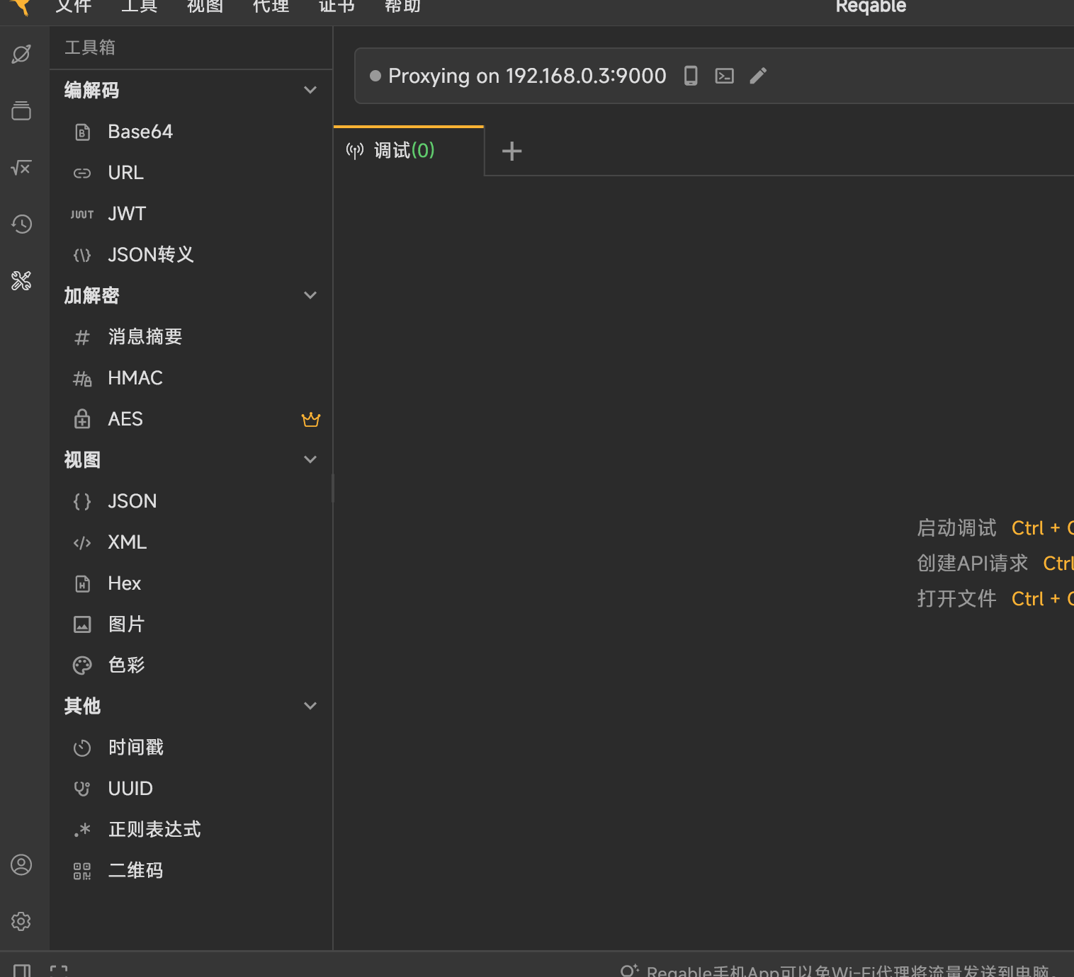1074x977 pixels.
Task: Open the 正则表达式 regex tool
Action: coord(154,829)
